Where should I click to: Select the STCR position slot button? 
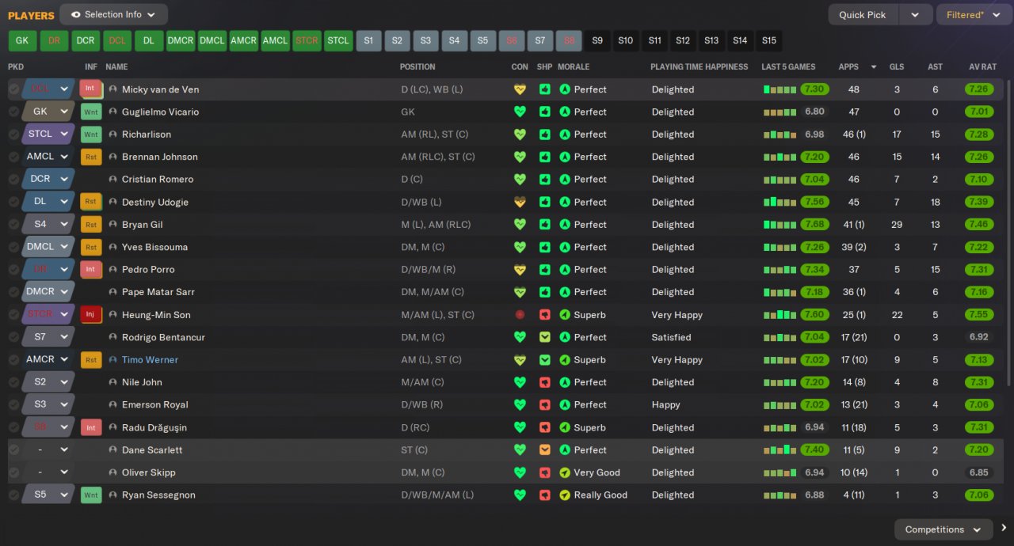(307, 40)
